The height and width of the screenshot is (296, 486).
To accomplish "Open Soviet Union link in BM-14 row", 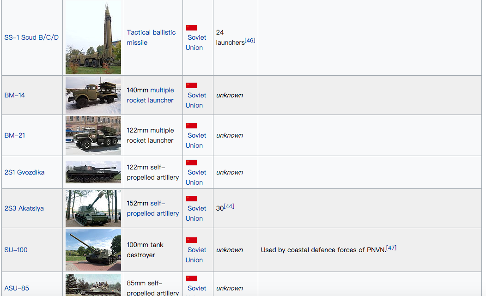I will tap(196, 100).
